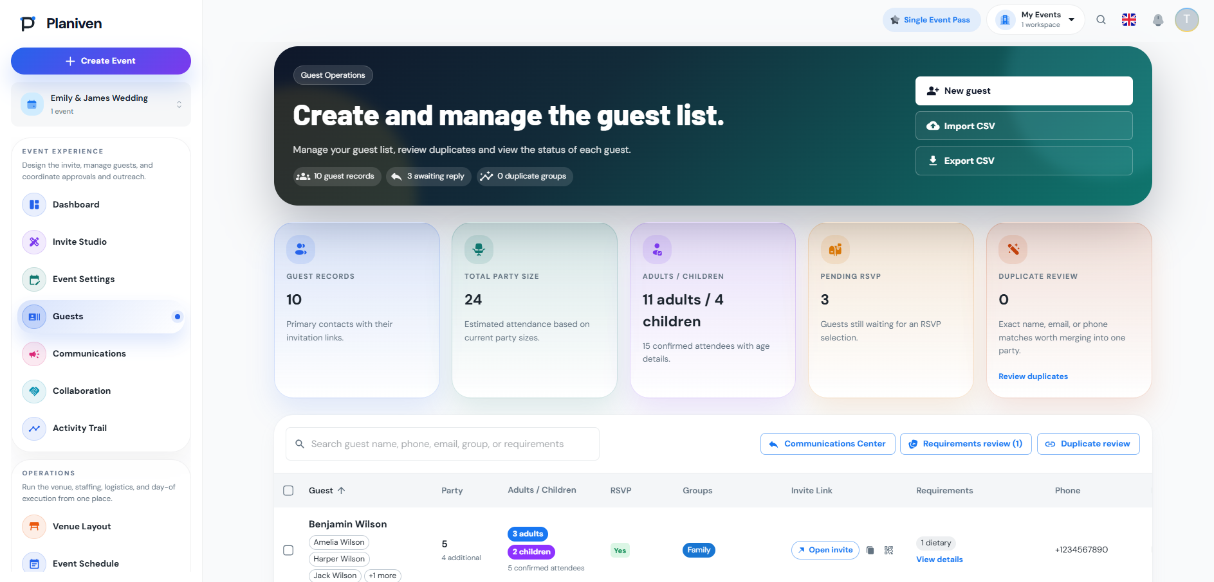Toggle the select-all guests checkbox

[288, 490]
